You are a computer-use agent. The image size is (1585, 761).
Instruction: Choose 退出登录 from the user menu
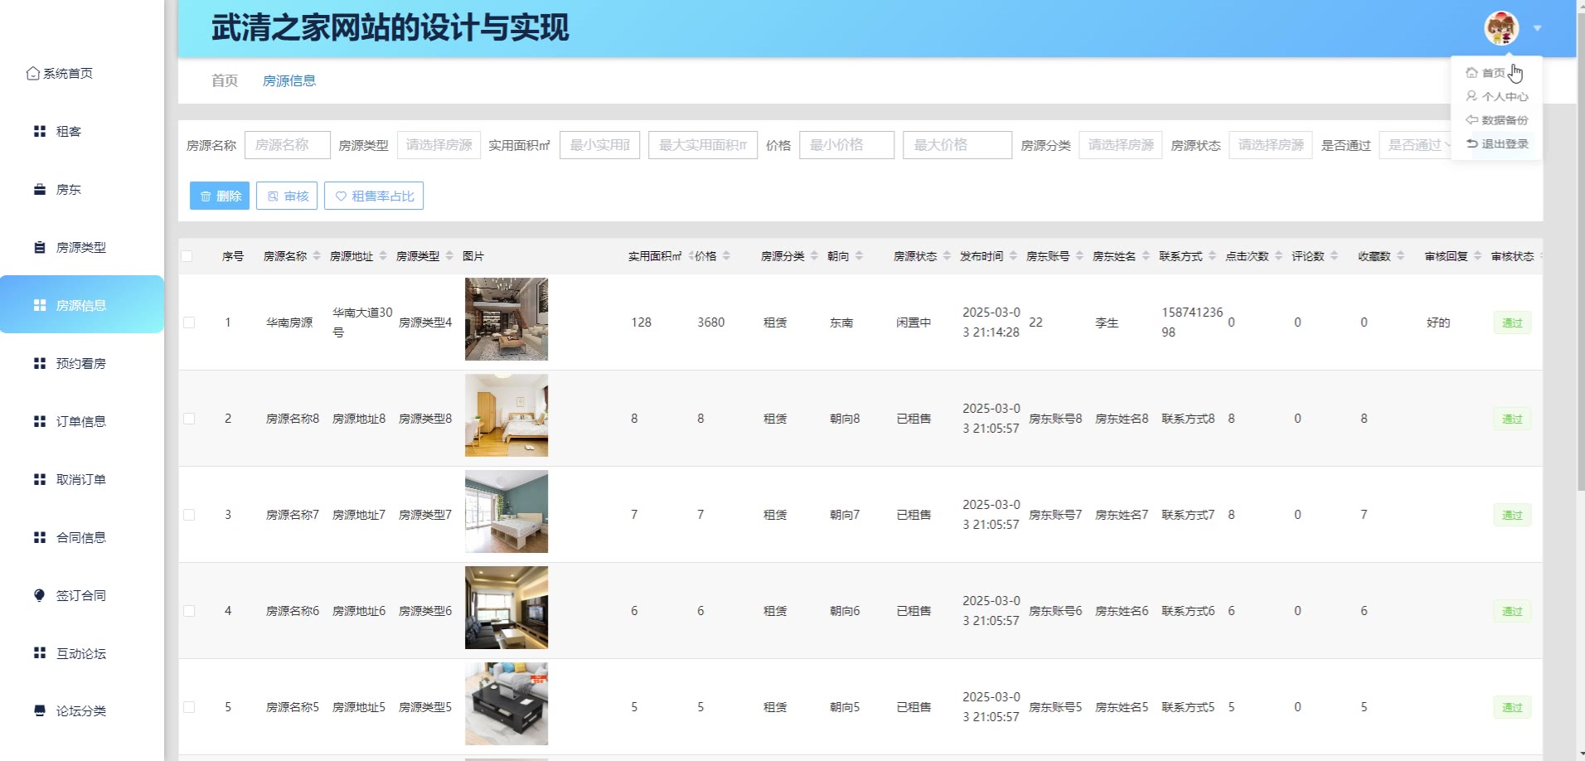click(x=1497, y=143)
